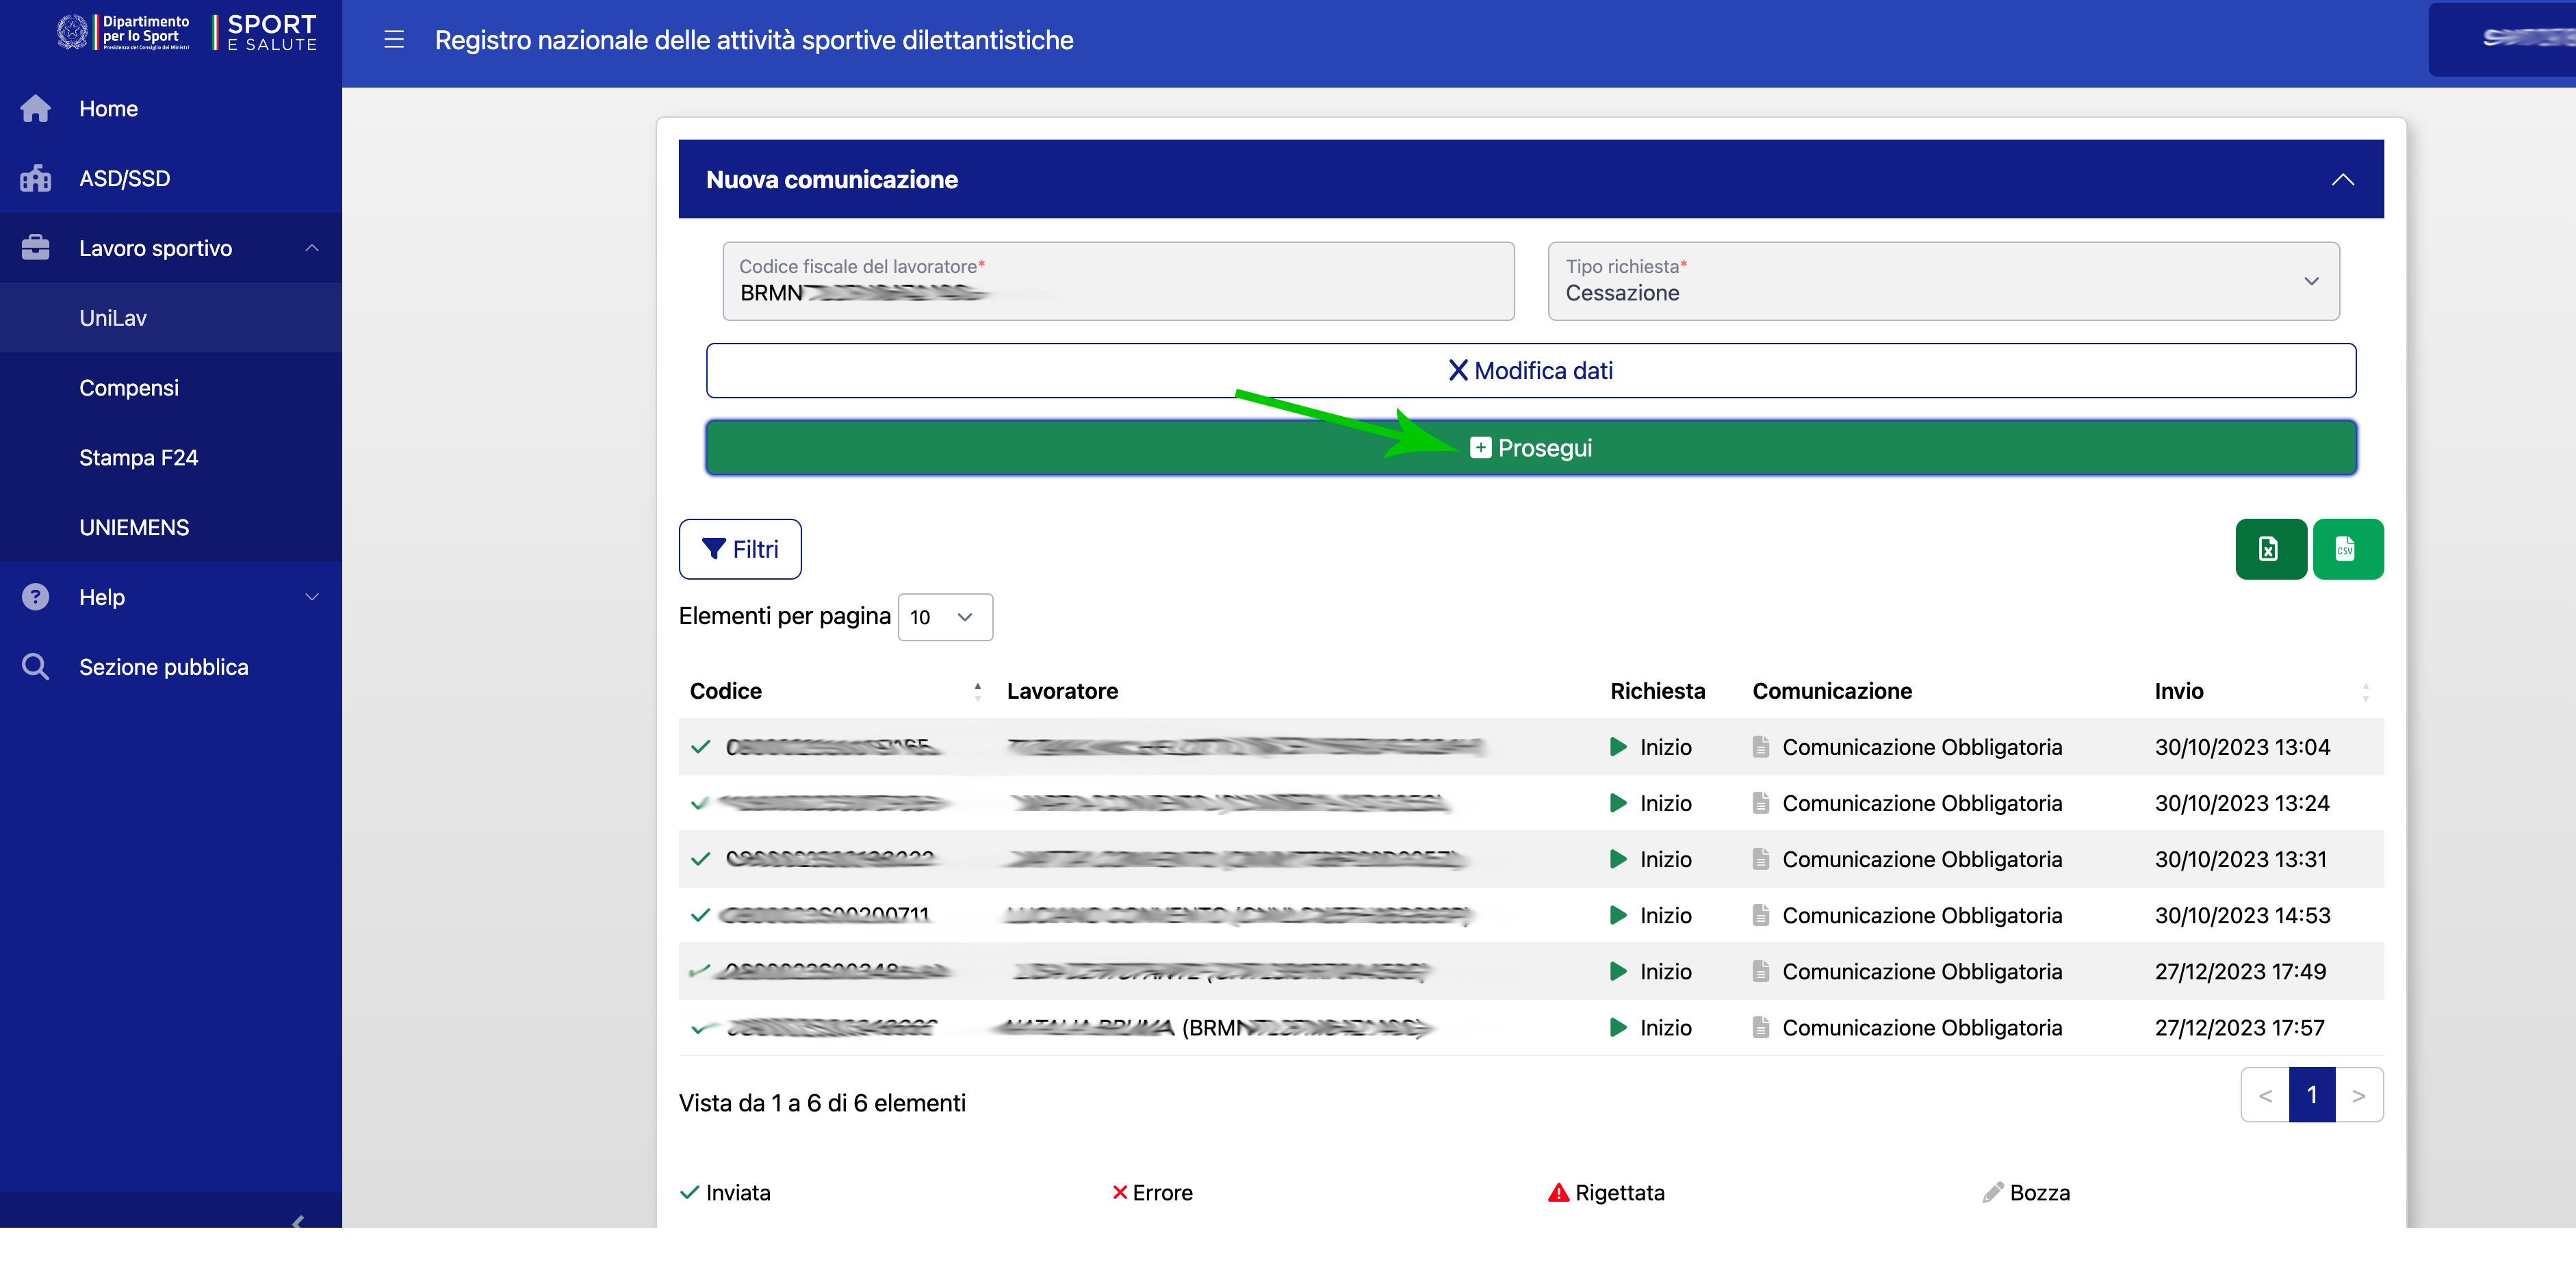This screenshot has width=2576, height=1288.
Task: Click the Home house icon in sidebar
Action: coord(36,109)
